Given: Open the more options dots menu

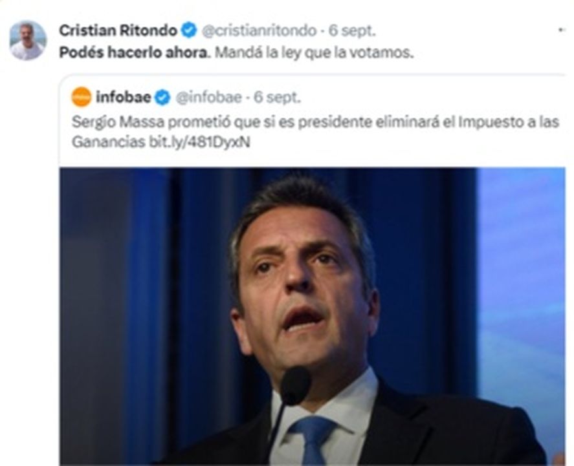Looking at the screenshot, I should pyautogui.click(x=562, y=30).
